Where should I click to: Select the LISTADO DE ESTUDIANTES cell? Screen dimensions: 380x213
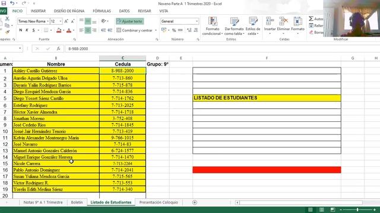[x=267, y=98]
